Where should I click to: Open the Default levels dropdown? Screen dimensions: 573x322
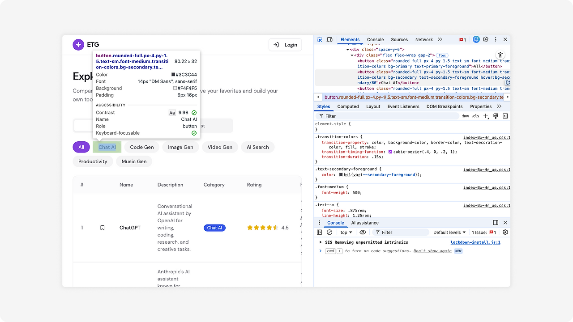[x=449, y=232]
